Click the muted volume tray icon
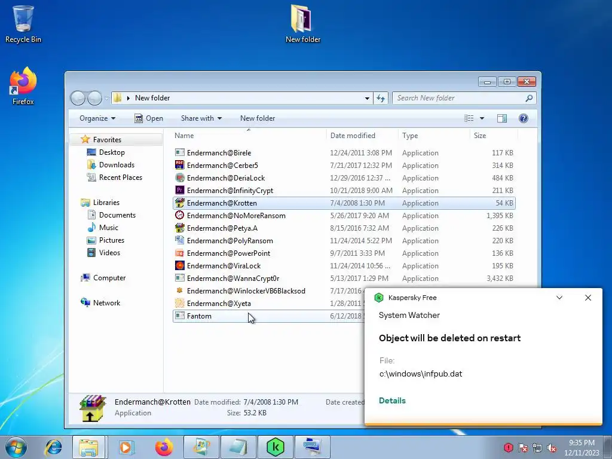This screenshot has width=612, height=459. (x=552, y=448)
